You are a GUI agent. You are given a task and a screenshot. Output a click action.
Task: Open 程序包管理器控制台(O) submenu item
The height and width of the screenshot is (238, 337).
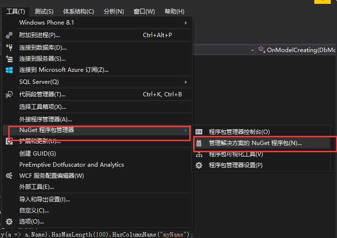262,132
